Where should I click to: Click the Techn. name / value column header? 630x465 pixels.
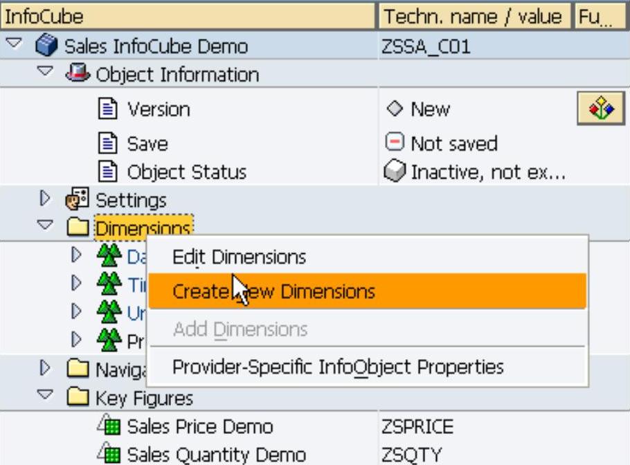coord(474,15)
